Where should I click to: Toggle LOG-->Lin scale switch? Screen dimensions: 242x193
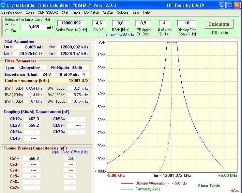[x=219, y=33]
